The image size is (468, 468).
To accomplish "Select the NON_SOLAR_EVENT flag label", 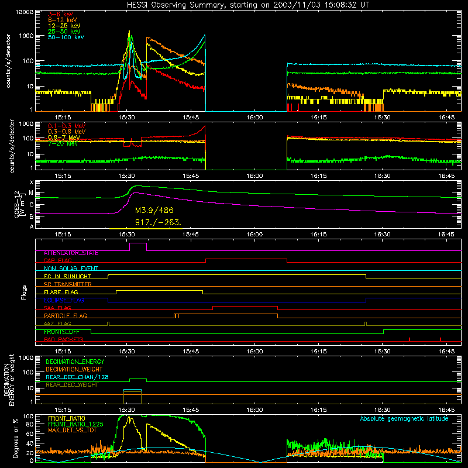I will click(71, 269).
